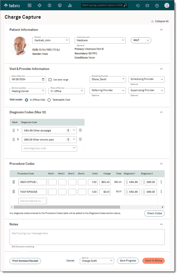Enable the Use date range checkbox
The width and height of the screenshot is (178, 275).
point(50,79)
